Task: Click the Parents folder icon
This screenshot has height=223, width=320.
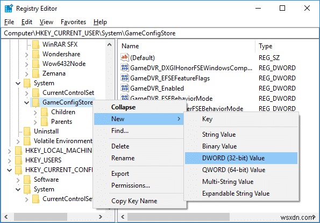Action: point(44,122)
